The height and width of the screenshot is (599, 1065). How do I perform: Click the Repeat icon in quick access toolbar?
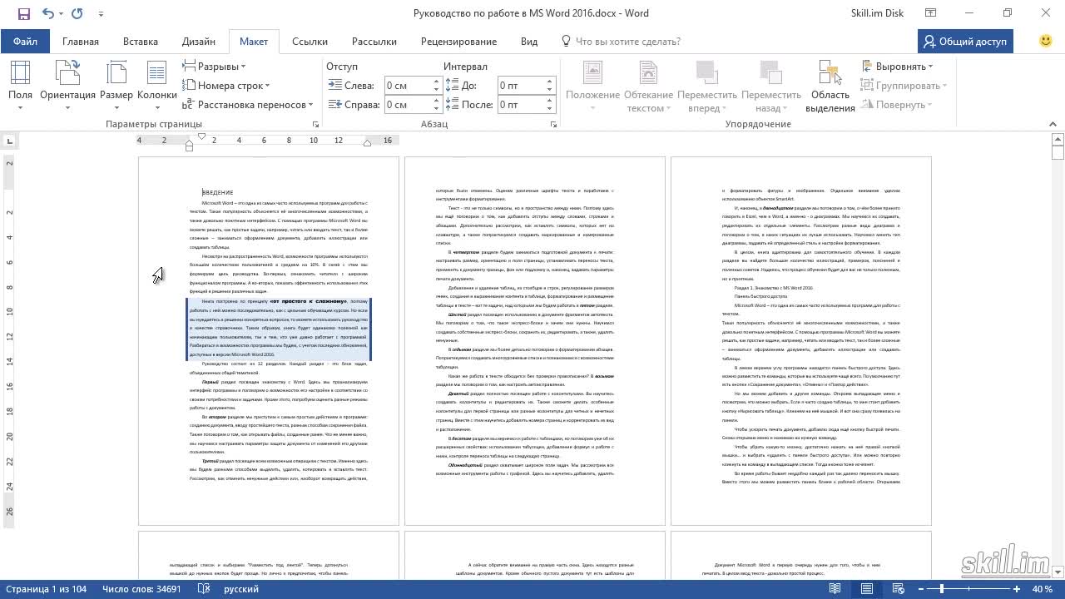click(77, 13)
